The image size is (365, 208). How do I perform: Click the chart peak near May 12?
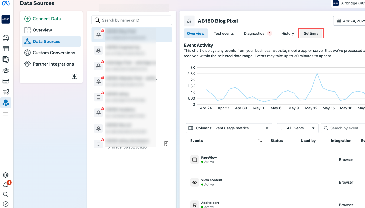click(x=317, y=74)
